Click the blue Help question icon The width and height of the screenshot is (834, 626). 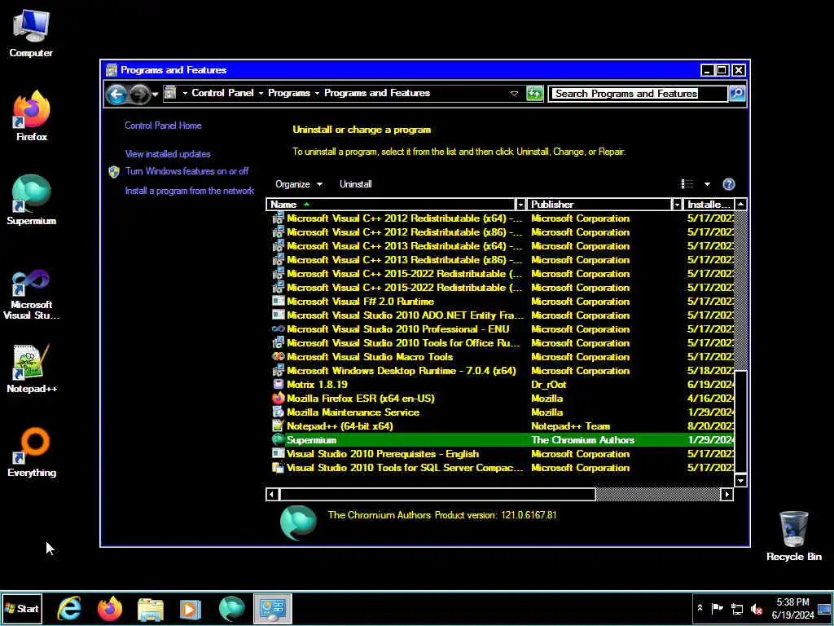(x=729, y=184)
